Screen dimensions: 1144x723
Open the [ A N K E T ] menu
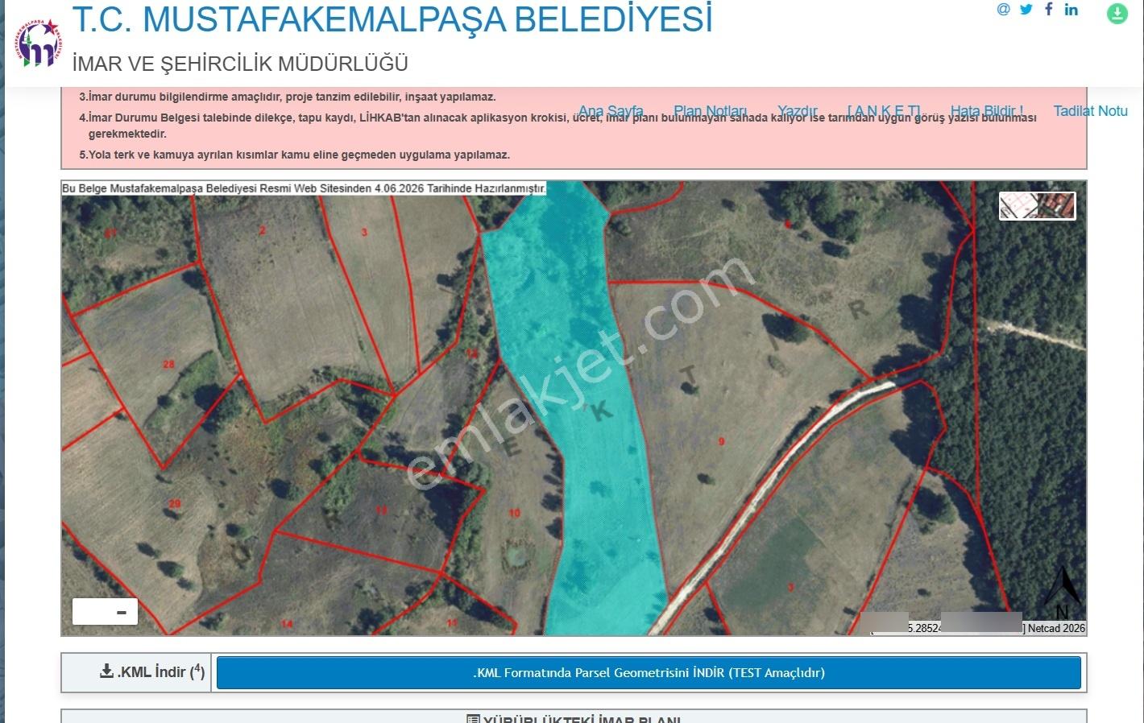click(x=884, y=111)
